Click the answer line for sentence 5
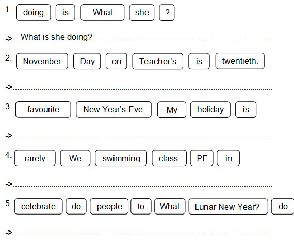The image size is (294, 247). click(x=142, y=233)
